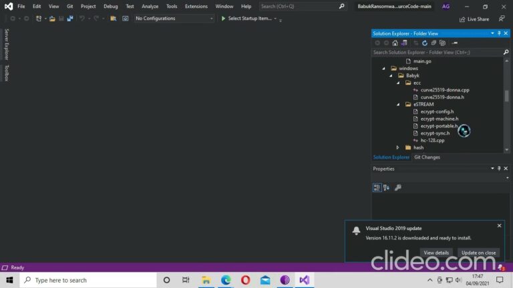513x288 pixels.
Task: Click the Find in Files toolbar icon
Action: click(113, 19)
